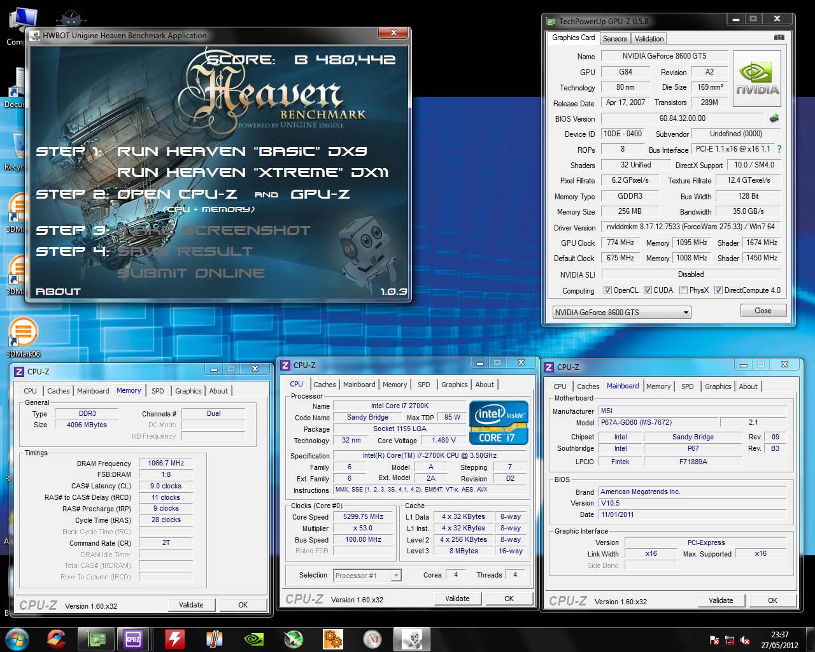Click the CPU meter gadget on desktop
815x652 pixels.
pos(71,18)
